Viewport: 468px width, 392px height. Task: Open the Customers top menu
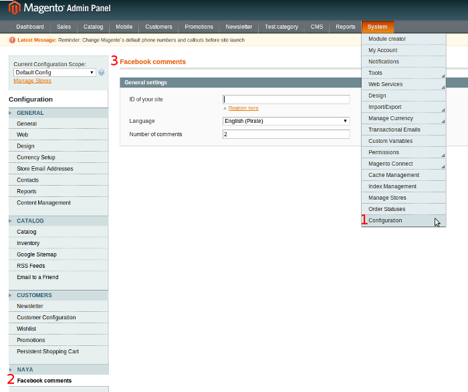159,27
